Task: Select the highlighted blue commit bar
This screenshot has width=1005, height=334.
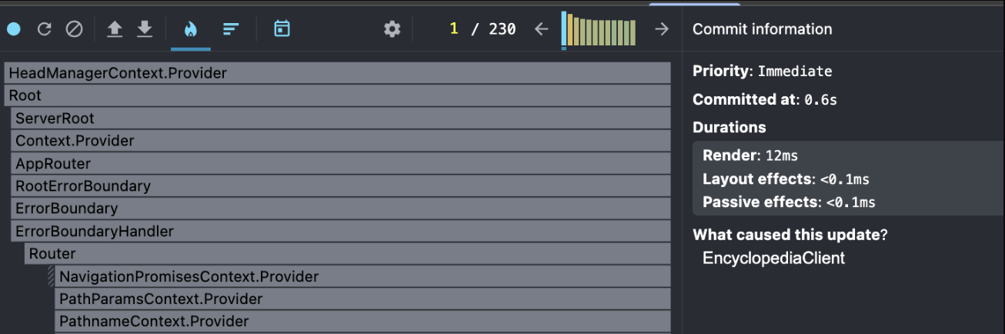Action: pos(564,29)
